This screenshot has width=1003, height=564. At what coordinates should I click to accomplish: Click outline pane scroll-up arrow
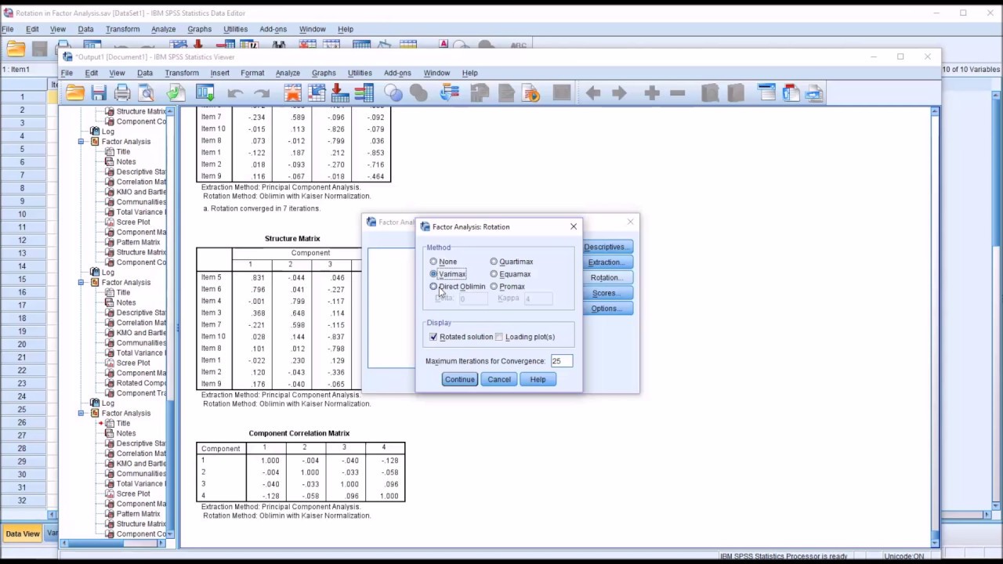point(170,112)
